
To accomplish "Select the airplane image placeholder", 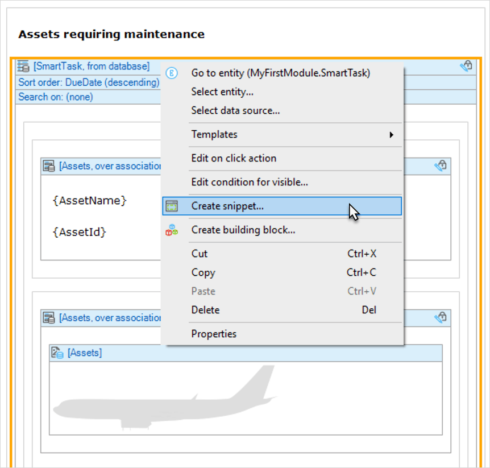I will pyautogui.click(x=165, y=398).
